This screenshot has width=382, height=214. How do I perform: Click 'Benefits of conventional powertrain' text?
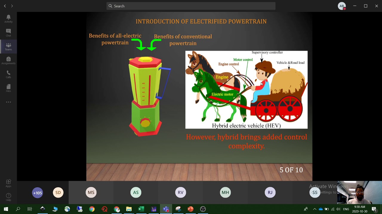[183, 40]
